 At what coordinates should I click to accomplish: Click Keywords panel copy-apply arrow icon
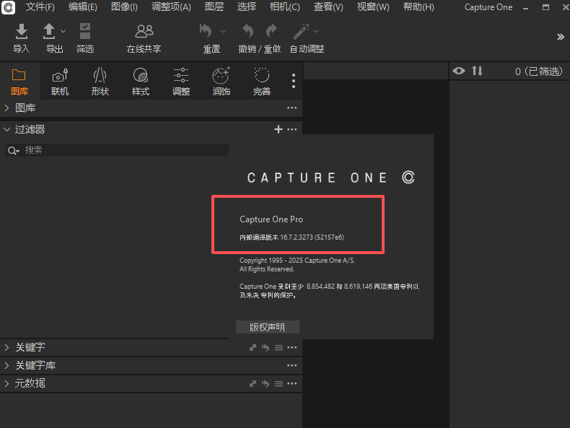tap(253, 348)
